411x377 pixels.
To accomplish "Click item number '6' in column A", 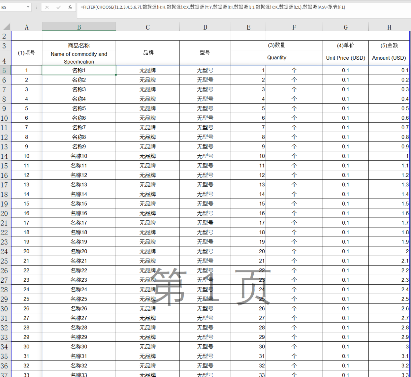I will pyautogui.click(x=27, y=118).
